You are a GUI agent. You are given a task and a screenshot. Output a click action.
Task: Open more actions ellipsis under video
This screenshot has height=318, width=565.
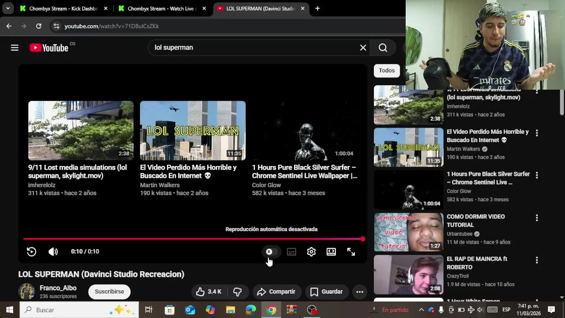pos(360,291)
